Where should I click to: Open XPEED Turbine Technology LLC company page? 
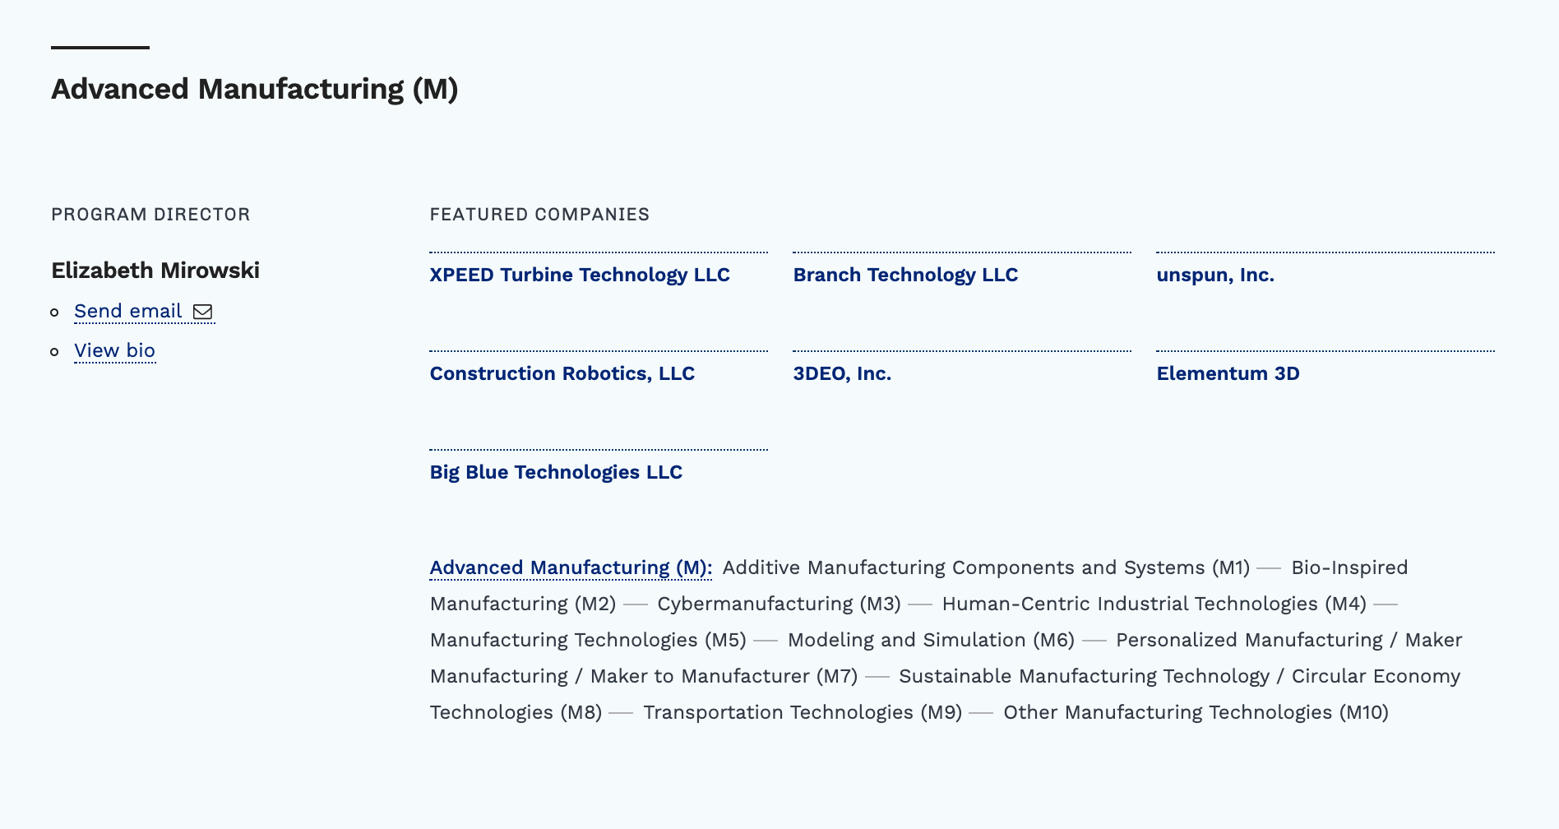pyautogui.click(x=580, y=275)
